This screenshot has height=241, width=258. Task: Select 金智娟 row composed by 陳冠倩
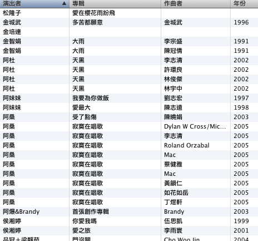(129, 51)
